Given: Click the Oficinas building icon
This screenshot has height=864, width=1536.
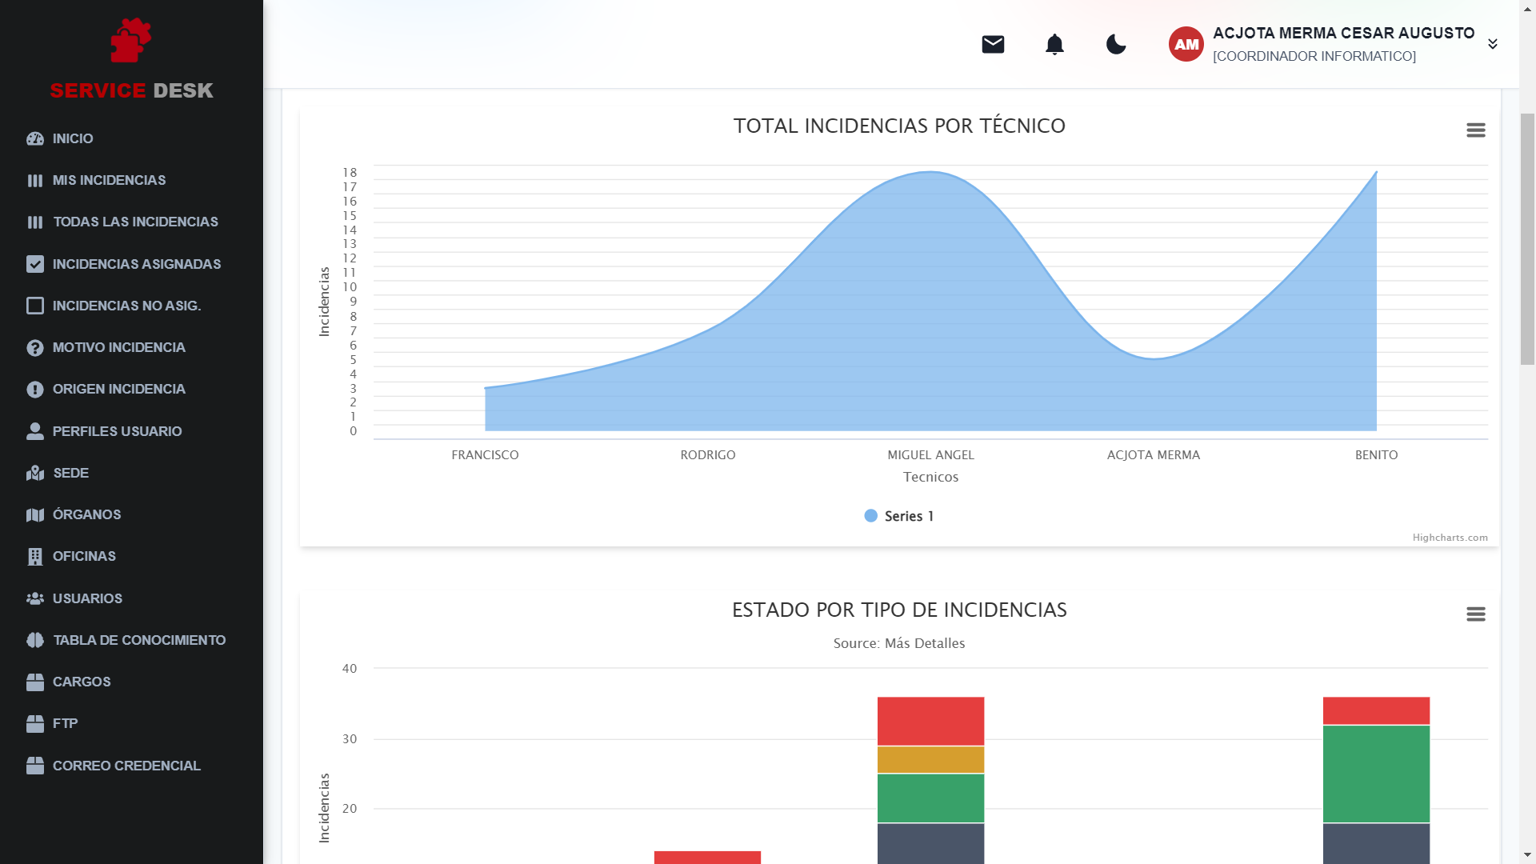Looking at the screenshot, I should (x=34, y=556).
